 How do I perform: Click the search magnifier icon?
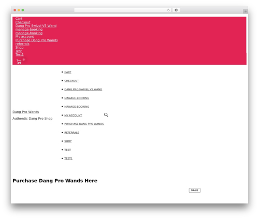coord(106,115)
